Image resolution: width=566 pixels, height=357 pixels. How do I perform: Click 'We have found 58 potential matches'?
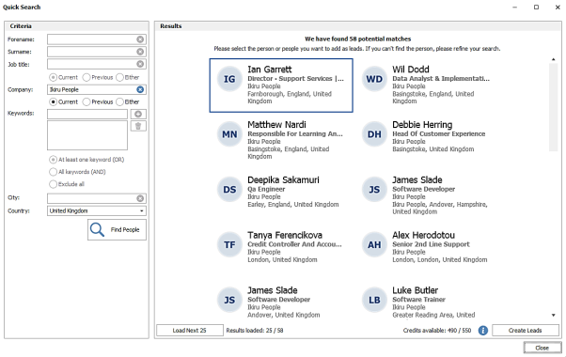coord(357,39)
